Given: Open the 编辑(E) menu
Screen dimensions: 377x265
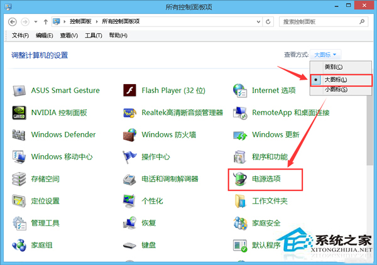Looking at the screenshot, I should click(45, 36).
